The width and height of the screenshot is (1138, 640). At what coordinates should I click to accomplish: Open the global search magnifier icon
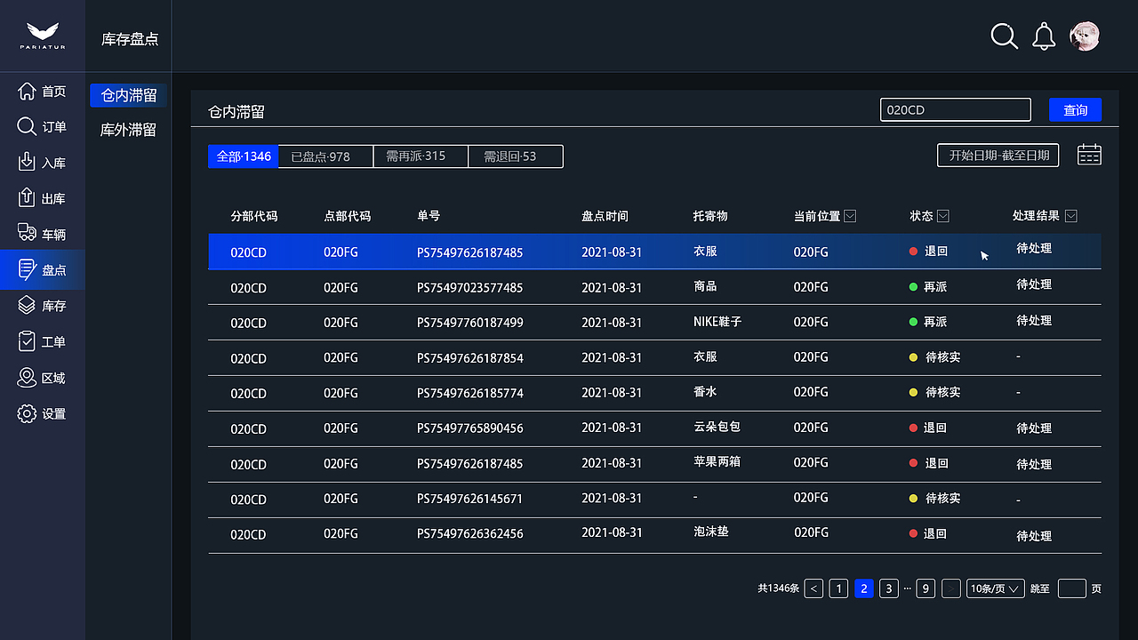[1004, 36]
